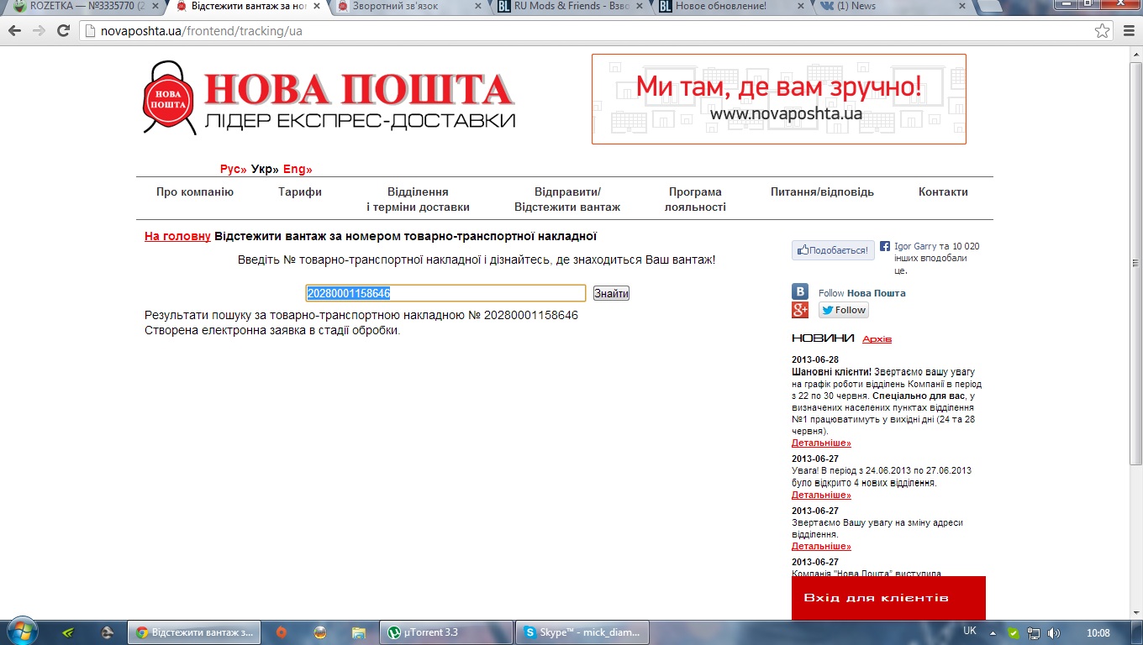Click the volume speaker tray icon

coord(1054,632)
